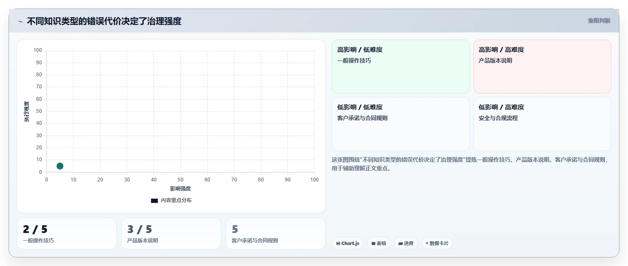This screenshot has width=628, height=266.
Task: Select the 表格 tag chip
Action: pyautogui.click(x=378, y=243)
